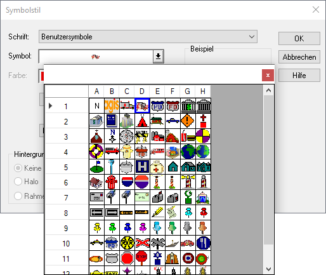Confirm with the OK button
Image resolution: width=326 pixels, height=275 pixels.
click(299, 38)
